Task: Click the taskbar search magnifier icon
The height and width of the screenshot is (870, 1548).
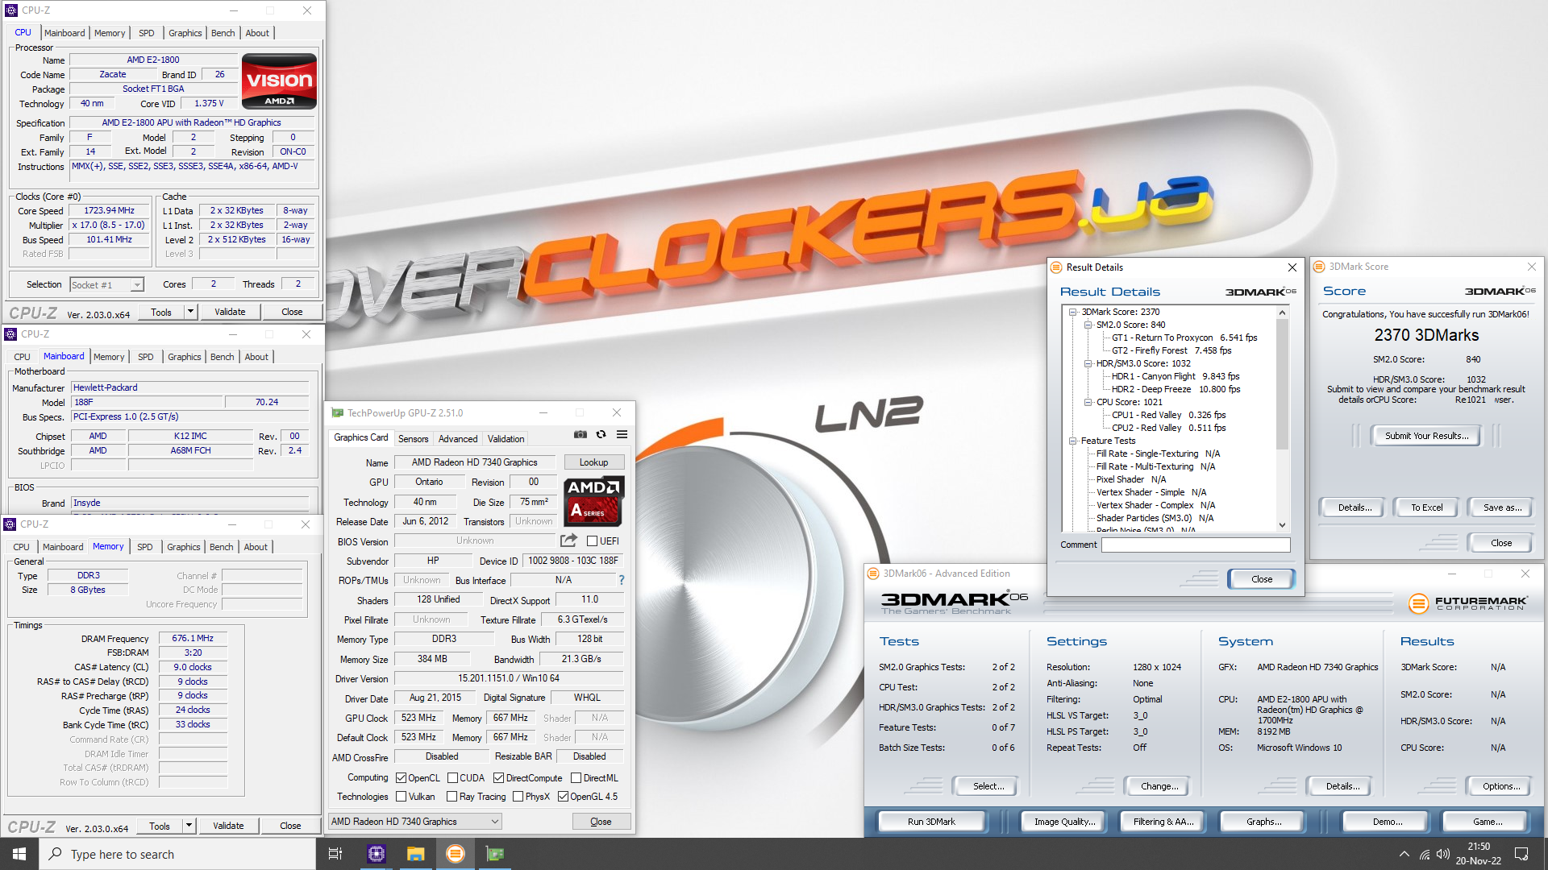Action: 55,854
